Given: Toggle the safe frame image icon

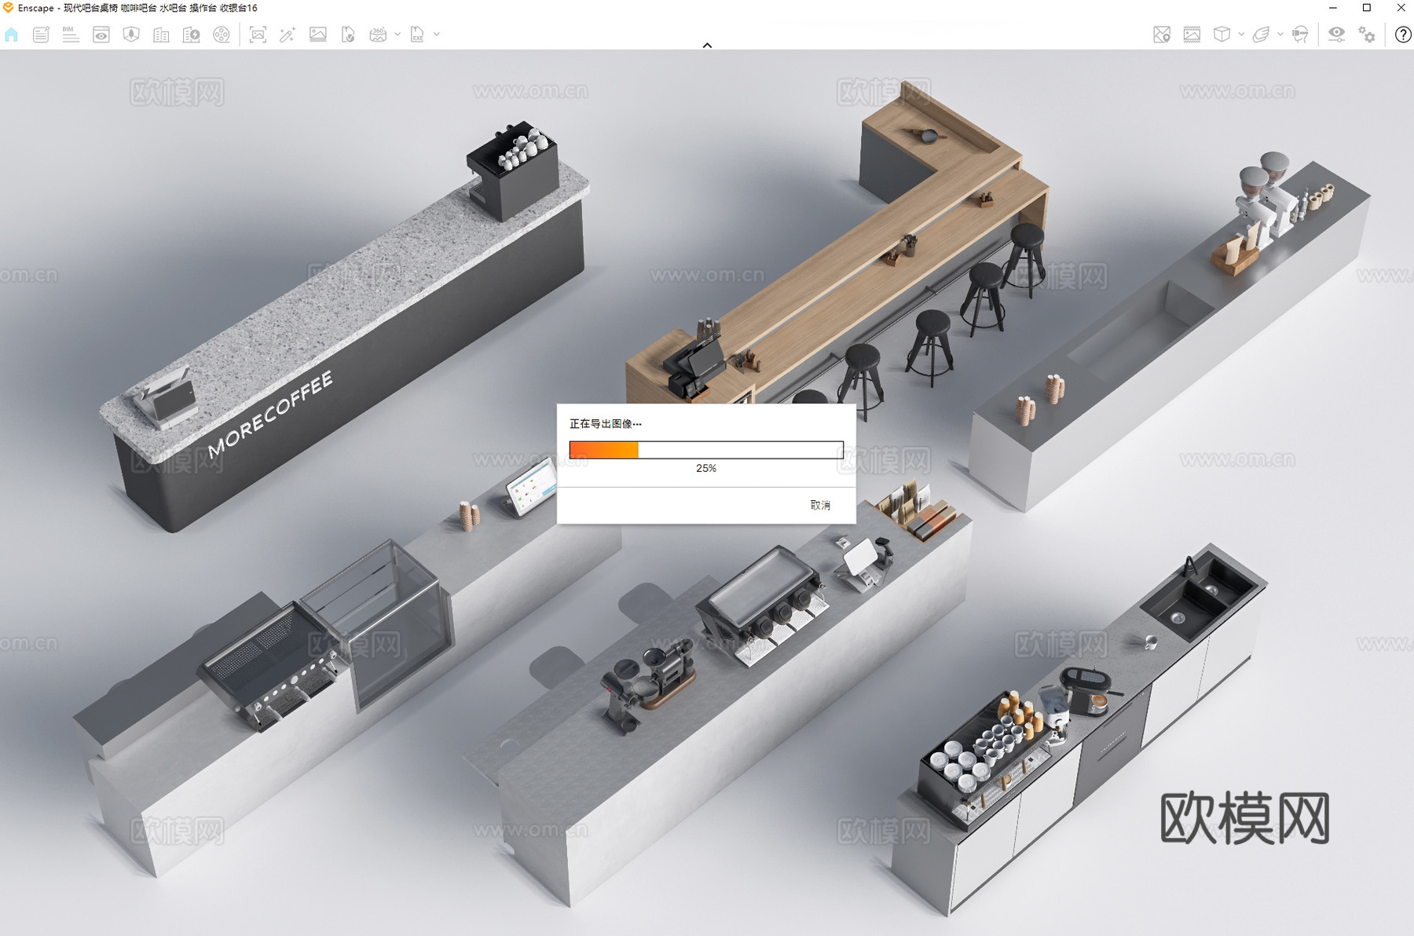Looking at the screenshot, I should tap(1192, 35).
